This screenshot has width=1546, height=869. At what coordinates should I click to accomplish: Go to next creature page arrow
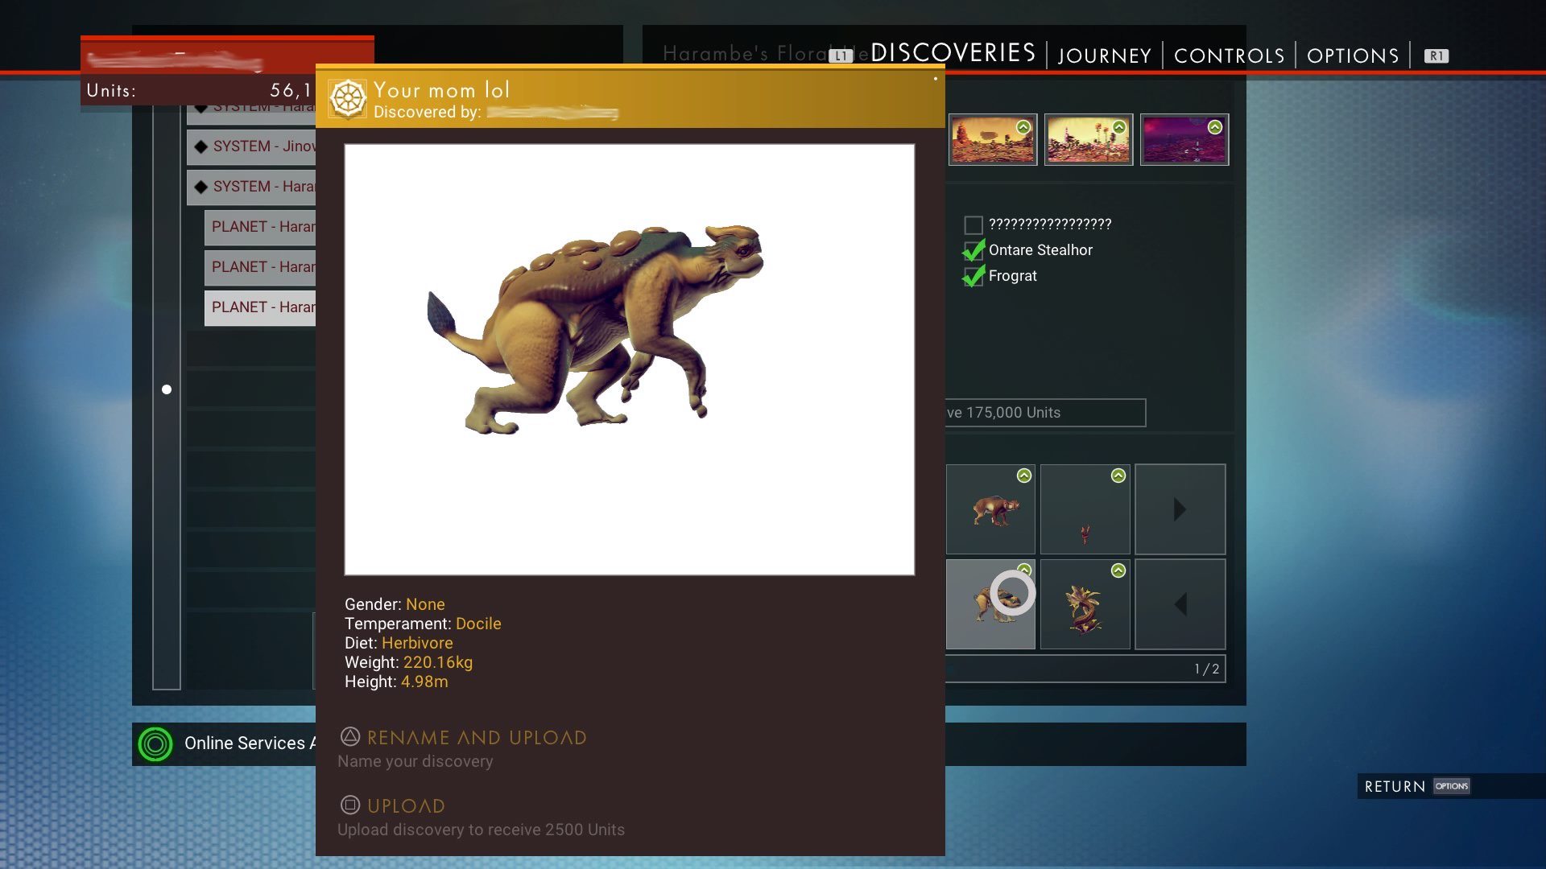pos(1180,509)
